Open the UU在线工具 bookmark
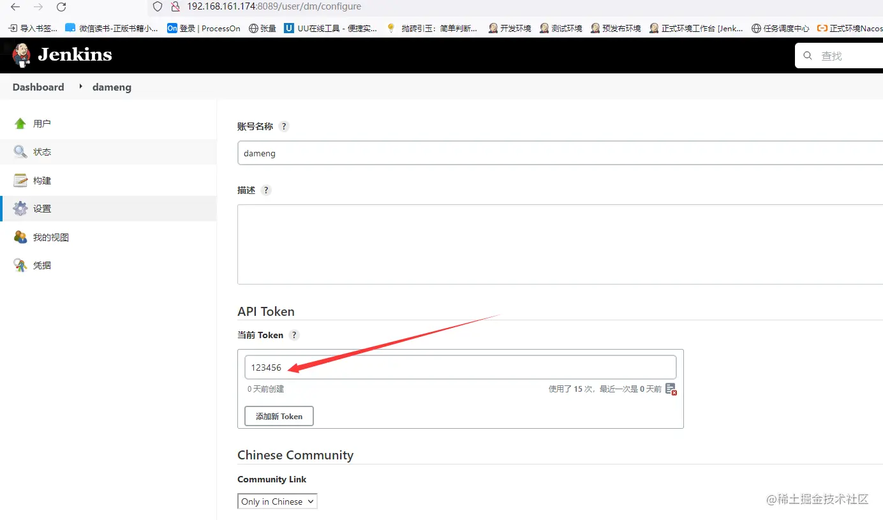Image resolution: width=883 pixels, height=520 pixels. point(330,28)
